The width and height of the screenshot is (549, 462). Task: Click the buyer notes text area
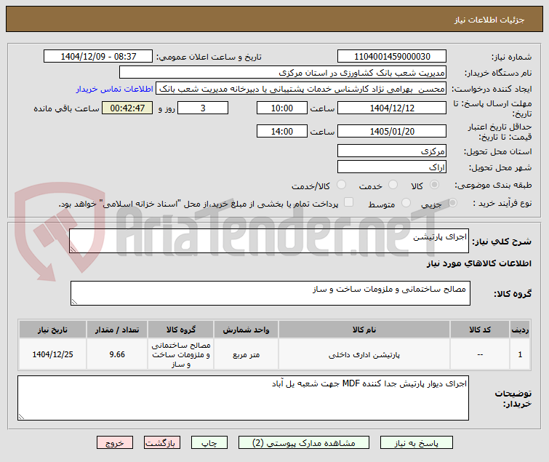[x=243, y=398]
